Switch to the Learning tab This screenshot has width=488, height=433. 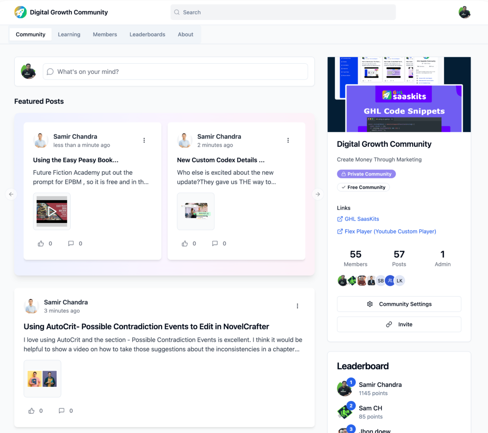69,34
